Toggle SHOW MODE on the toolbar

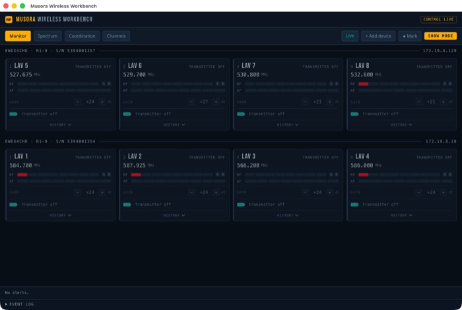[x=440, y=36]
